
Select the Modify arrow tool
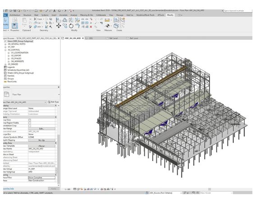point(5,22)
